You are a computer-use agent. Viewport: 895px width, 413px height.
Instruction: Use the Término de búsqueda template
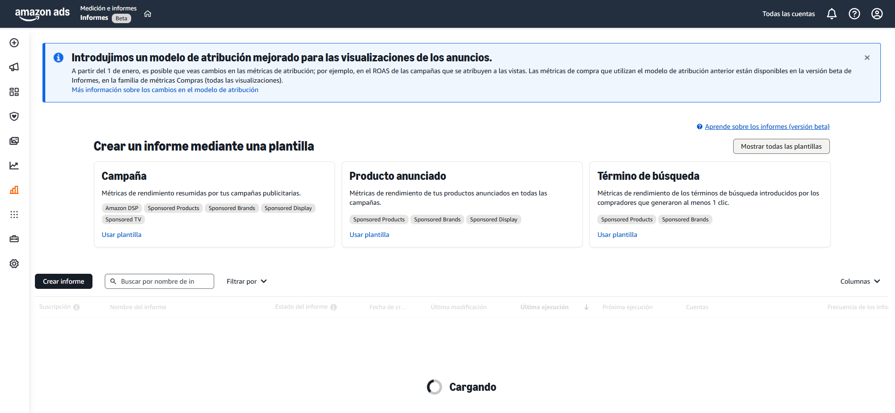coord(617,235)
